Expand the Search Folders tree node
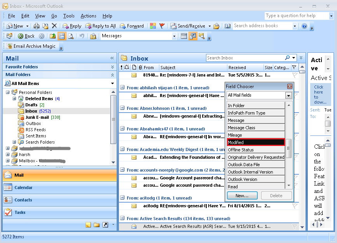Viewport: 337px width, 243px height. [14, 142]
